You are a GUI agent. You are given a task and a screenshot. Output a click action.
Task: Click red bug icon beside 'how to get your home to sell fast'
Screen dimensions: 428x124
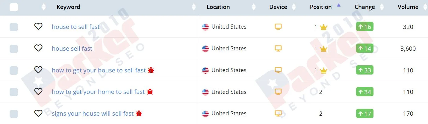coord(150,92)
